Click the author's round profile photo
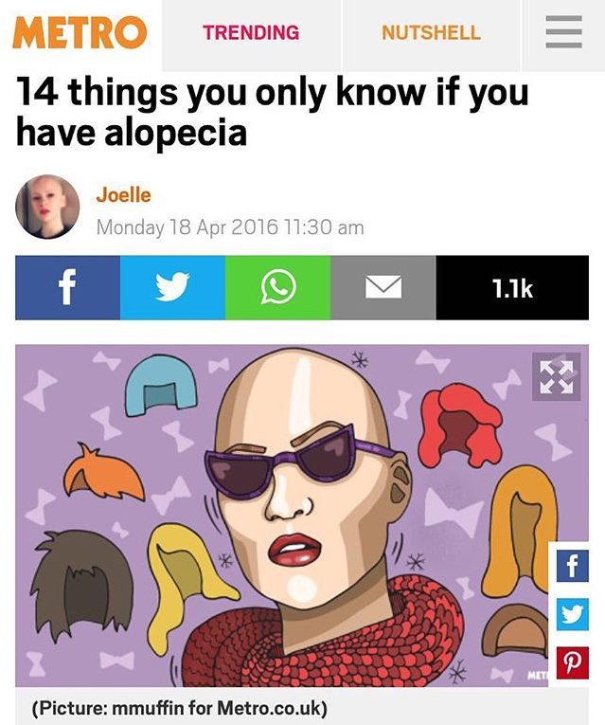Viewport: 605px width, 725px height. click(x=47, y=207)
